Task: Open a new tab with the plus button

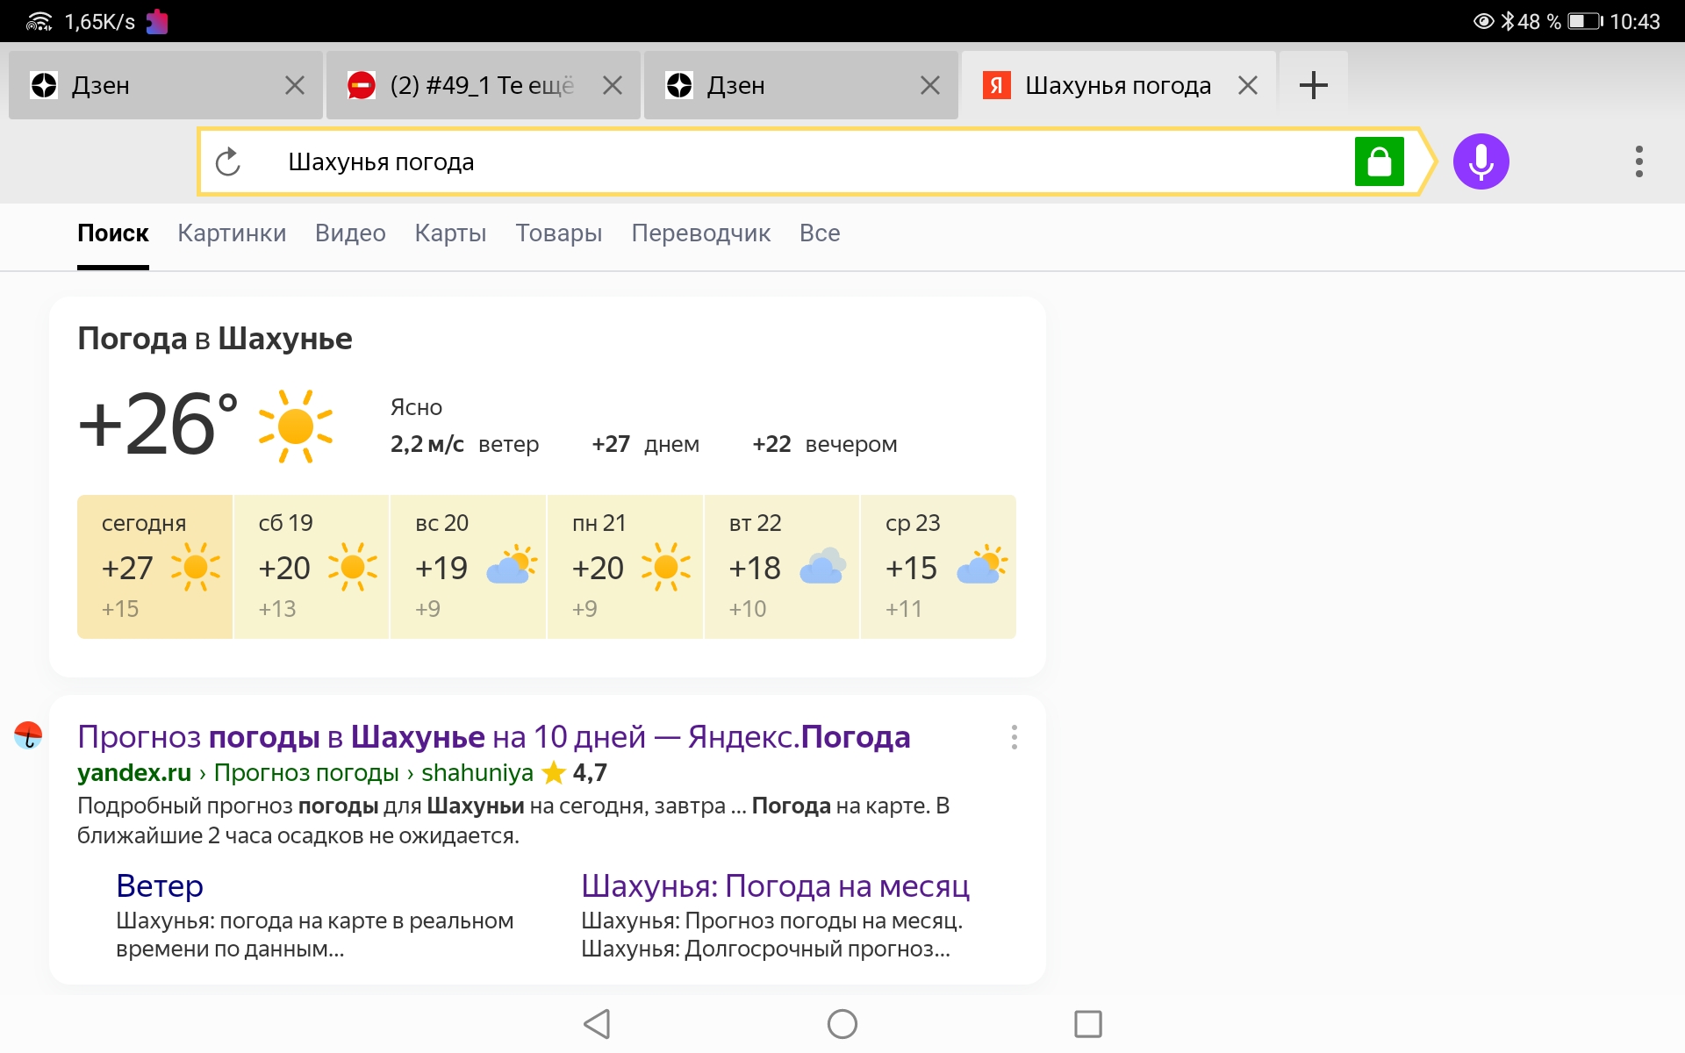Action: pos(1313,85)
